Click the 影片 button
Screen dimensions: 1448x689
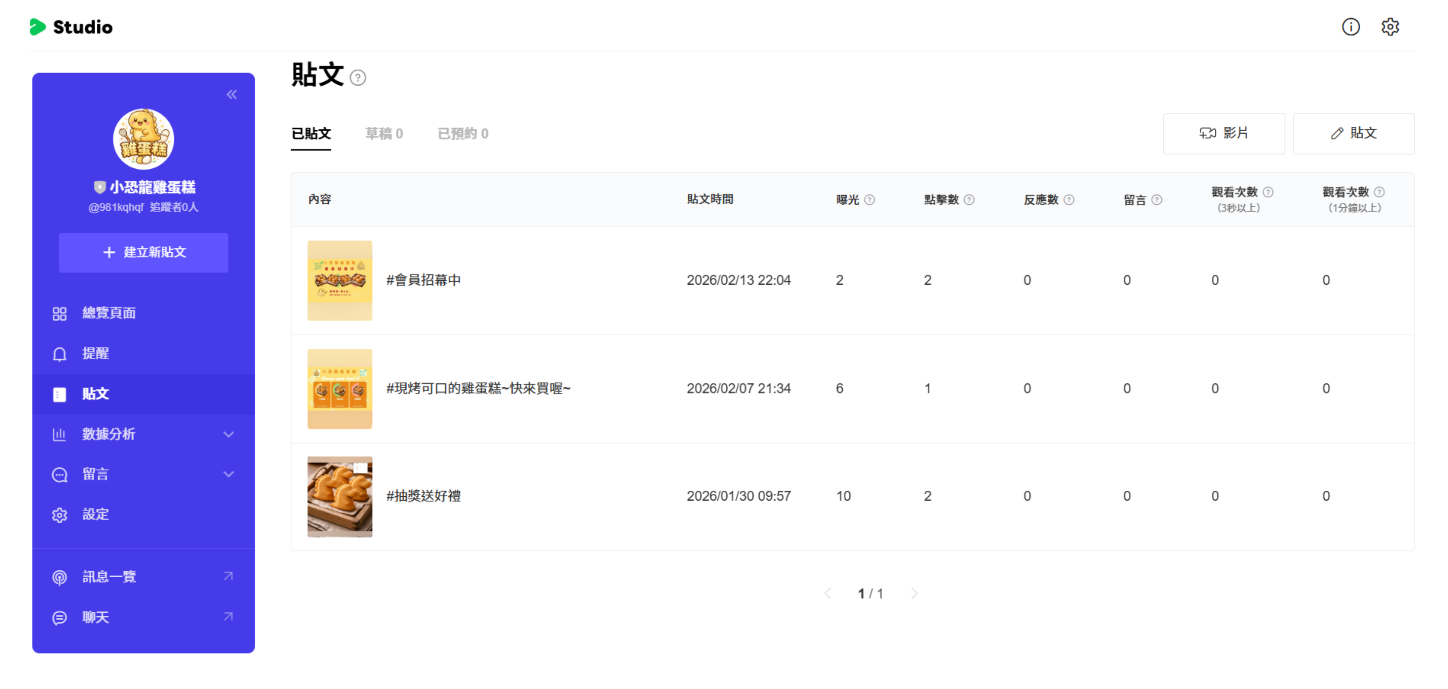tap(1223, 133)
